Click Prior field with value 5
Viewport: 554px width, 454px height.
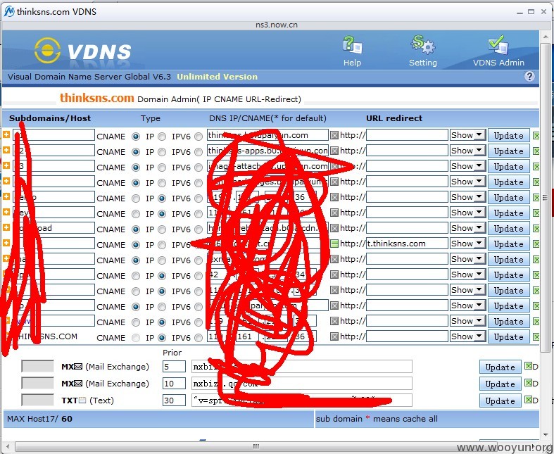pyautogui.click(x=174, y=367)
